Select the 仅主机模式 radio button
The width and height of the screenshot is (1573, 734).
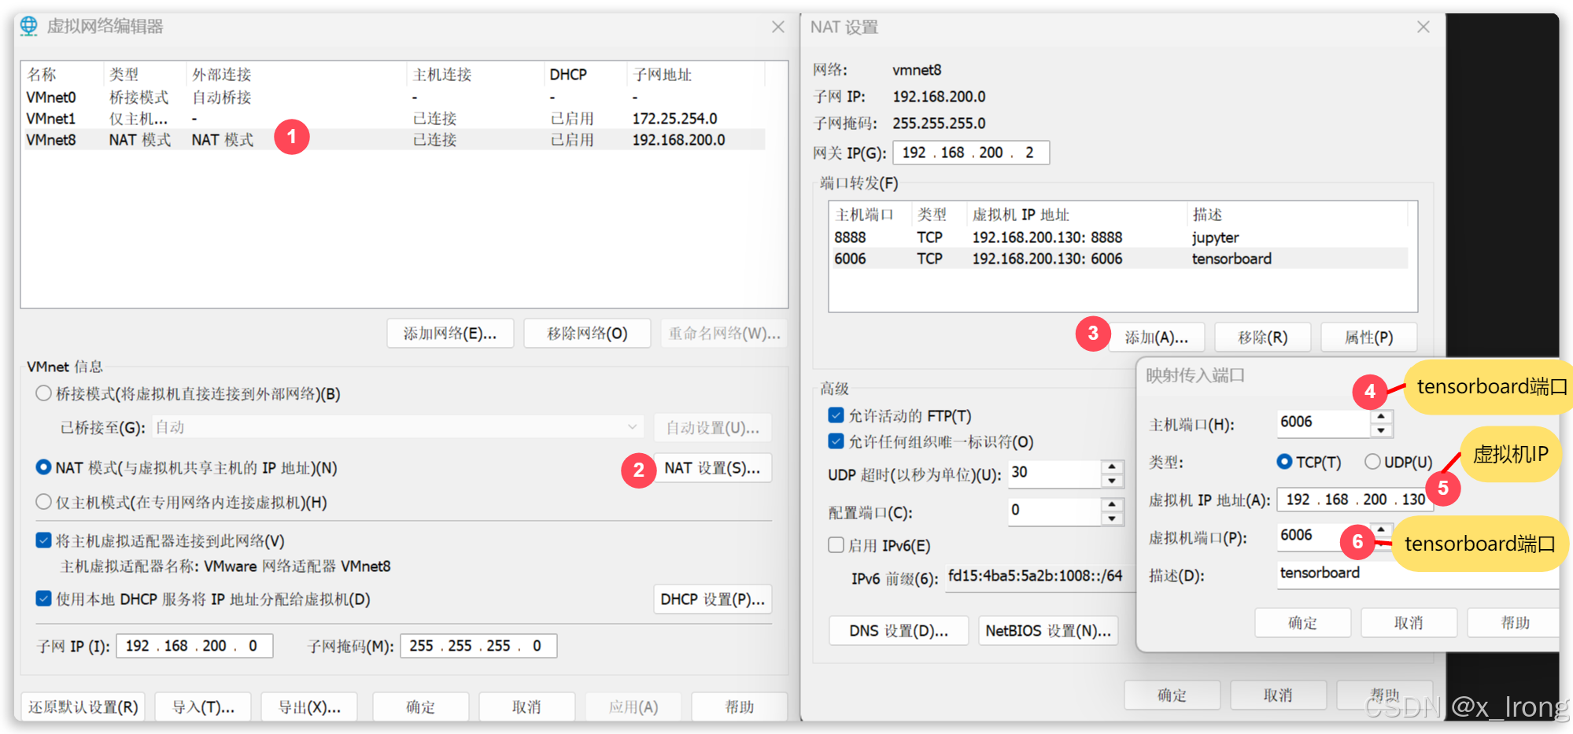click(x=44, y=502)
